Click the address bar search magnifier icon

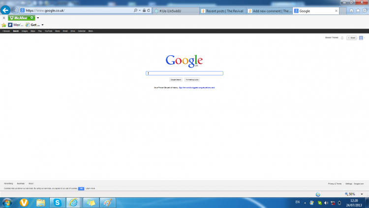135,10
